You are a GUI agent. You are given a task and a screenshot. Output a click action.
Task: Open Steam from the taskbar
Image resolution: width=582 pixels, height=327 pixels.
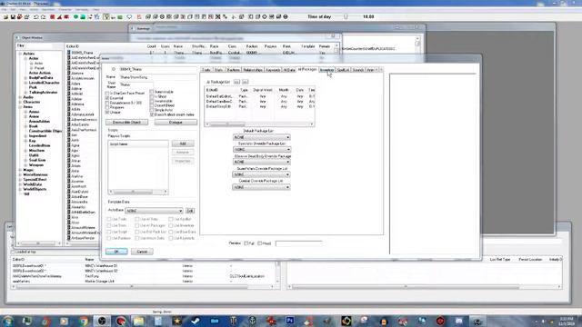point(196,321)
